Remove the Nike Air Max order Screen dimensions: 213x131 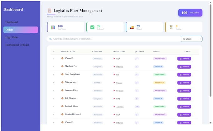184,83
